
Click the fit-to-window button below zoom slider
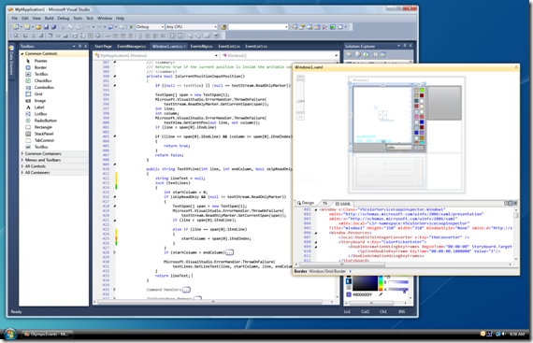click(x=300, y=117)
